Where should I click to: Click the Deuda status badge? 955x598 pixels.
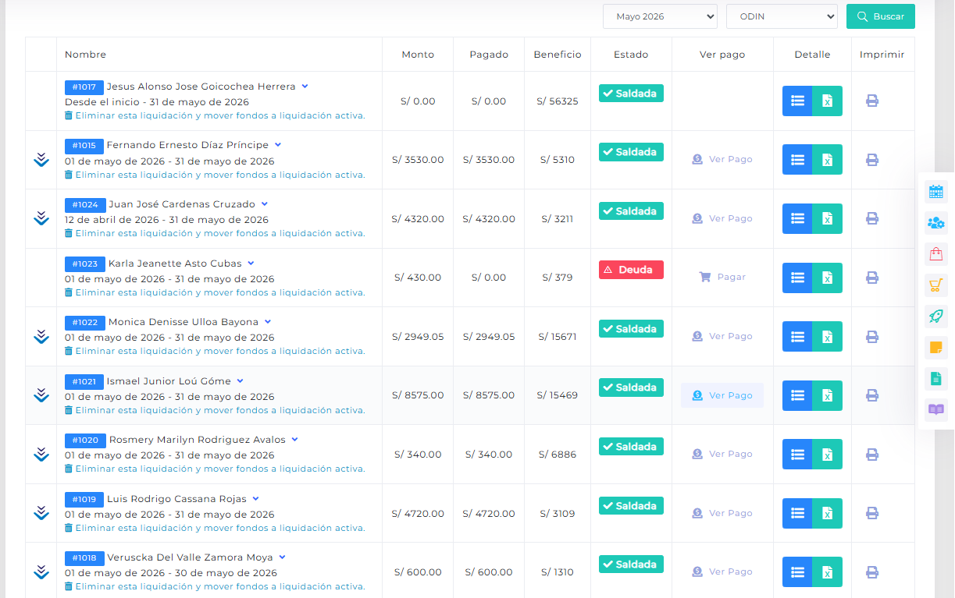tap(631, 270)
